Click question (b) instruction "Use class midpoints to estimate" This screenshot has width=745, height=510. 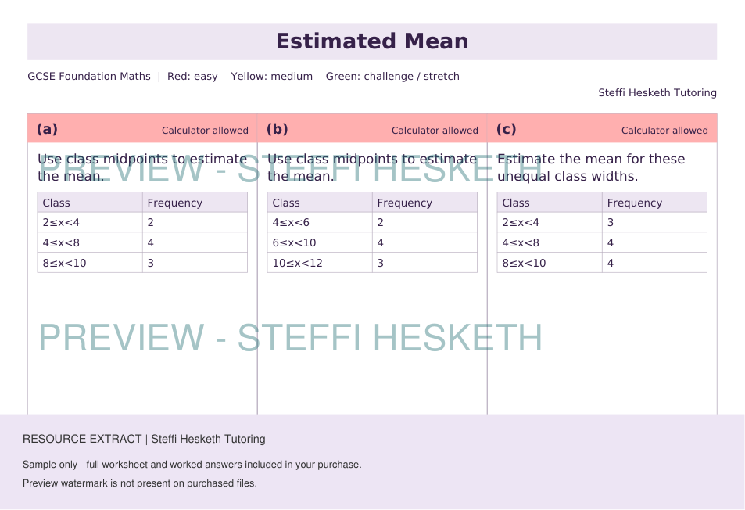372,160
